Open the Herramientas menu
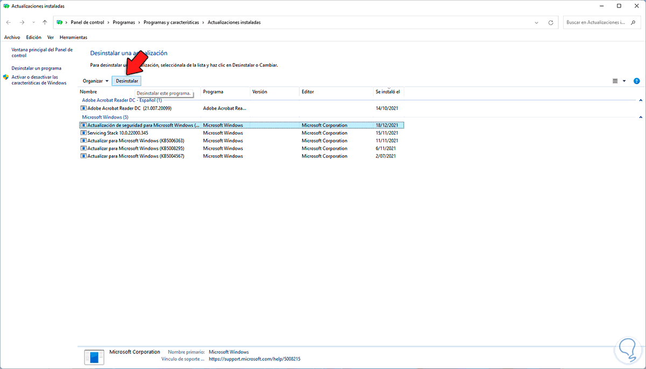Viewport: 646px width, 369px height. 73,37
